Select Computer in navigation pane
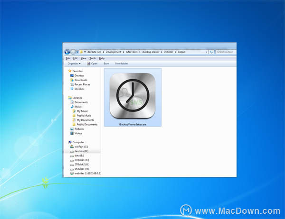The width and height of the screenshot is (285, 219). [x=78, y=142]
